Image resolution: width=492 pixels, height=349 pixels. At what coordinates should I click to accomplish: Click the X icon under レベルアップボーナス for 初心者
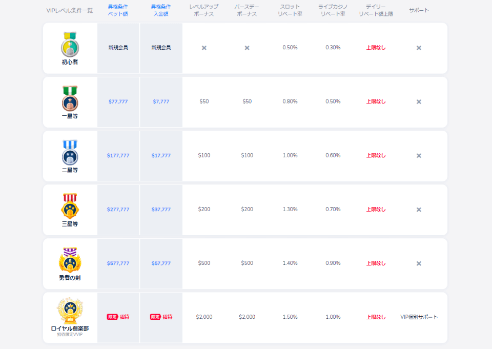pyautogui.click(x=204, y=48)
